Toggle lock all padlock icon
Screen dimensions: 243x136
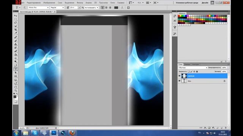[x=197, y=71]
